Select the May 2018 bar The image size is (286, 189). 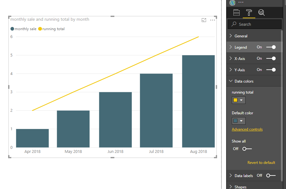coord(73,129)
